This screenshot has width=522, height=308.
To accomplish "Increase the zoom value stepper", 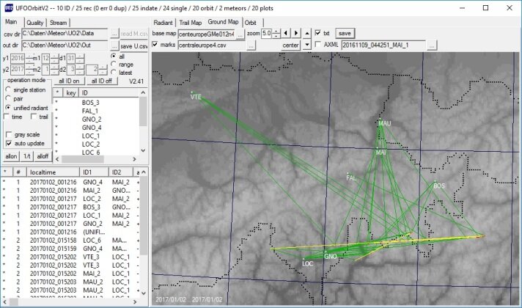I will (275, 32).
